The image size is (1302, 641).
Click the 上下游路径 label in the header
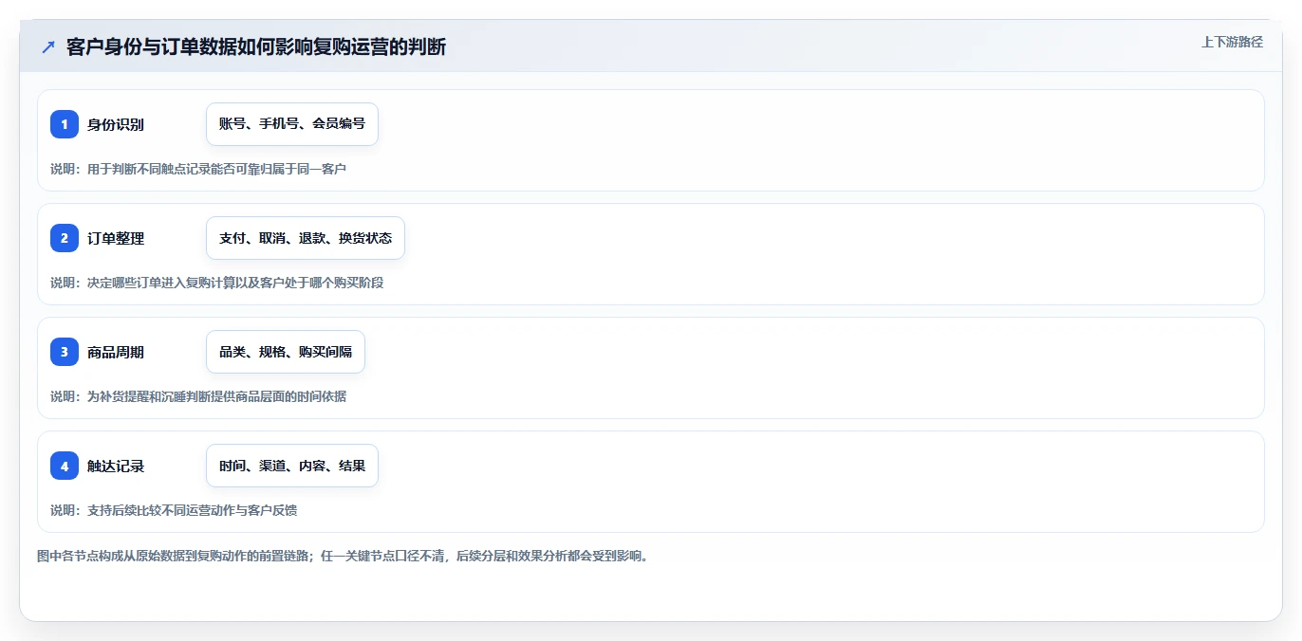[1232, 42]
